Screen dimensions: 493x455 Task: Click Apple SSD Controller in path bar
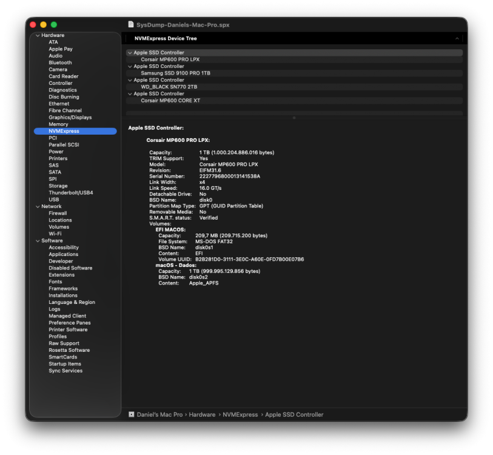click(x=294, y=415)
